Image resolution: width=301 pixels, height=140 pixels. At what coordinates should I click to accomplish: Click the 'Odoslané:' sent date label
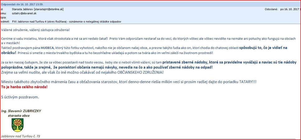(x=271, y=9)
